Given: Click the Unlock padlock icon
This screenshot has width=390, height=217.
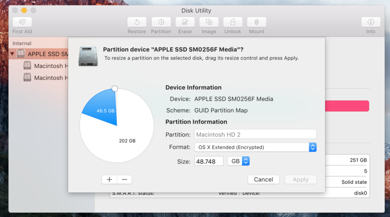Looking at the screenshot, I should click(233, 22).
